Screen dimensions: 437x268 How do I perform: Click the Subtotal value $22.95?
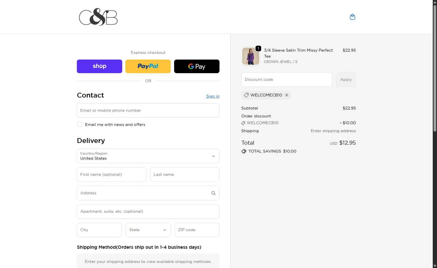[x=349, y=108]
